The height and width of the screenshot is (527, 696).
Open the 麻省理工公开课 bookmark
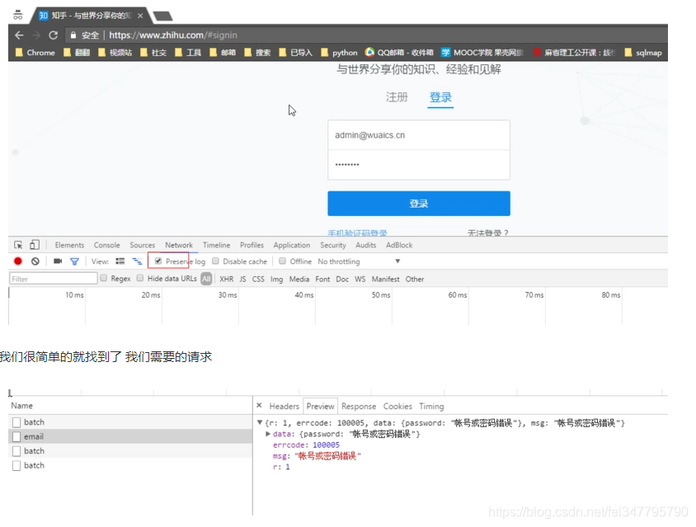click(x=575, y=53)
